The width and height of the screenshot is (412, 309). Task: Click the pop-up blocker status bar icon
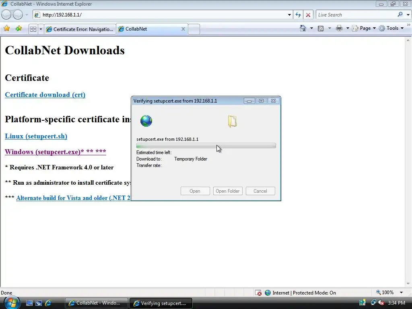coord(258,293)
